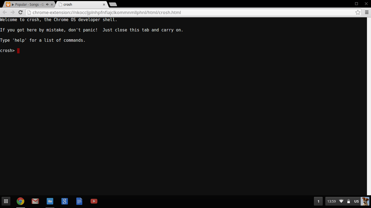Click the page icon in the address bar

coord(29,12)
